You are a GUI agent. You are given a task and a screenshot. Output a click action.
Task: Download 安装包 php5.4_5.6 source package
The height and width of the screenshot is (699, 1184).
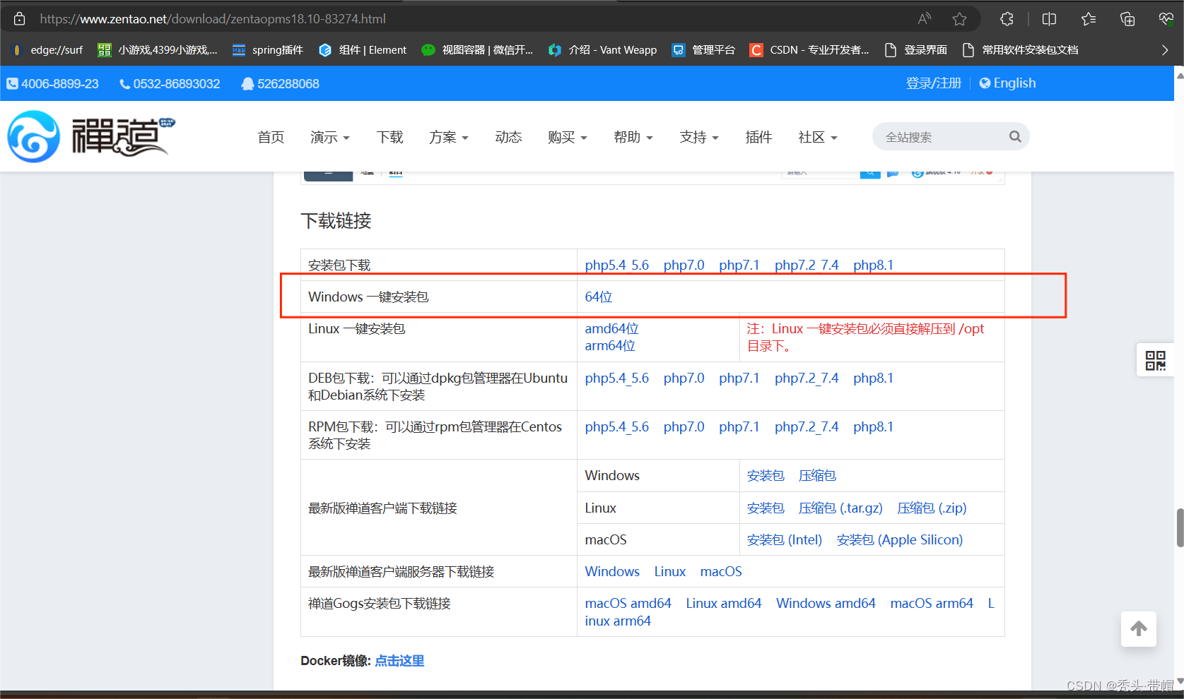coord(616,265)
